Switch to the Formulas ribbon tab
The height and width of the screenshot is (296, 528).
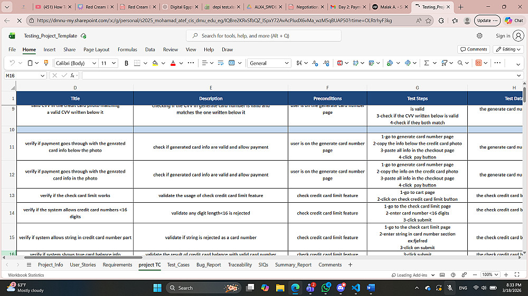(x=127, y=50)
